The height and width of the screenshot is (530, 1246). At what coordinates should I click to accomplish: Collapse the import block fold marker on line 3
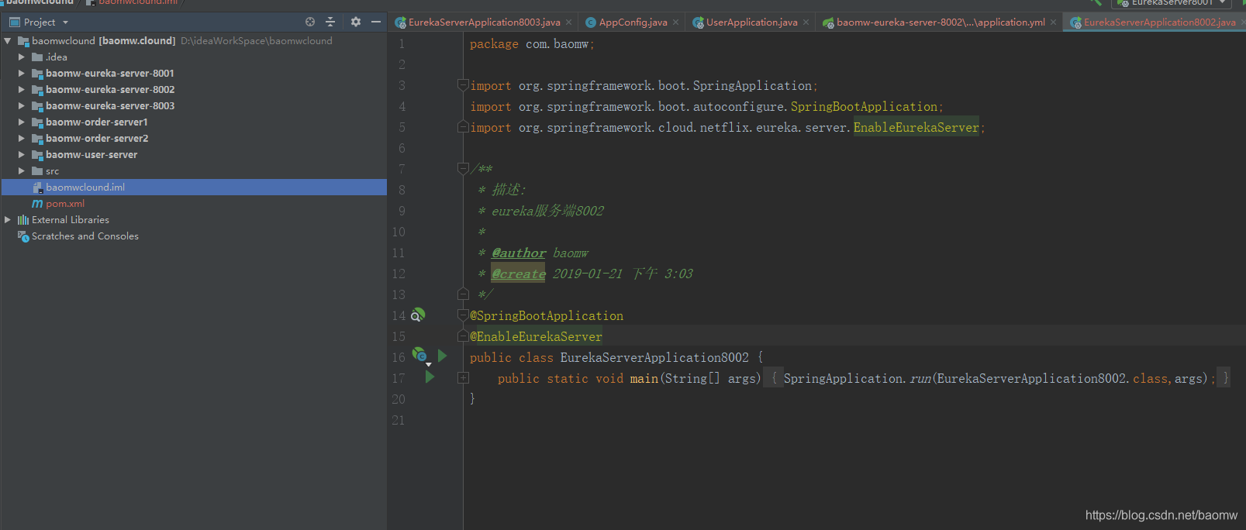[x=463, y=85]
